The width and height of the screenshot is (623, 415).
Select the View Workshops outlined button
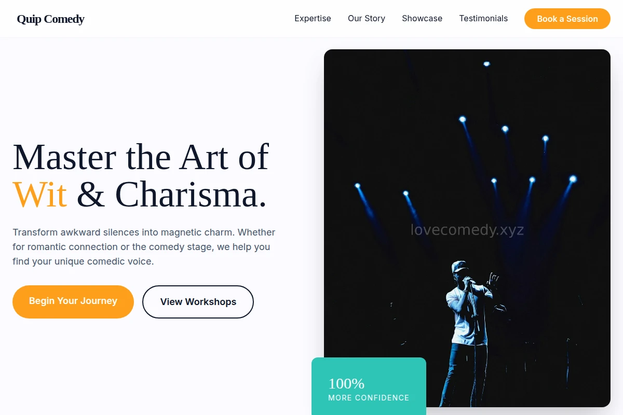[x=198, y=301]
